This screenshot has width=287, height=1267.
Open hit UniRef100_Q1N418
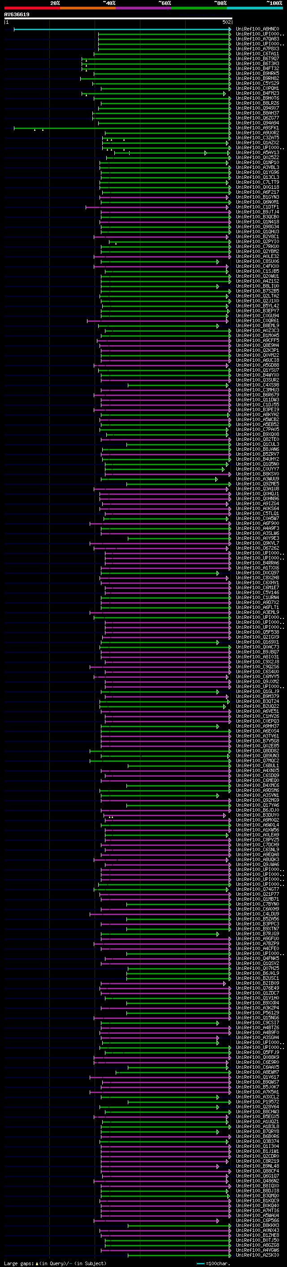[257, 221]
